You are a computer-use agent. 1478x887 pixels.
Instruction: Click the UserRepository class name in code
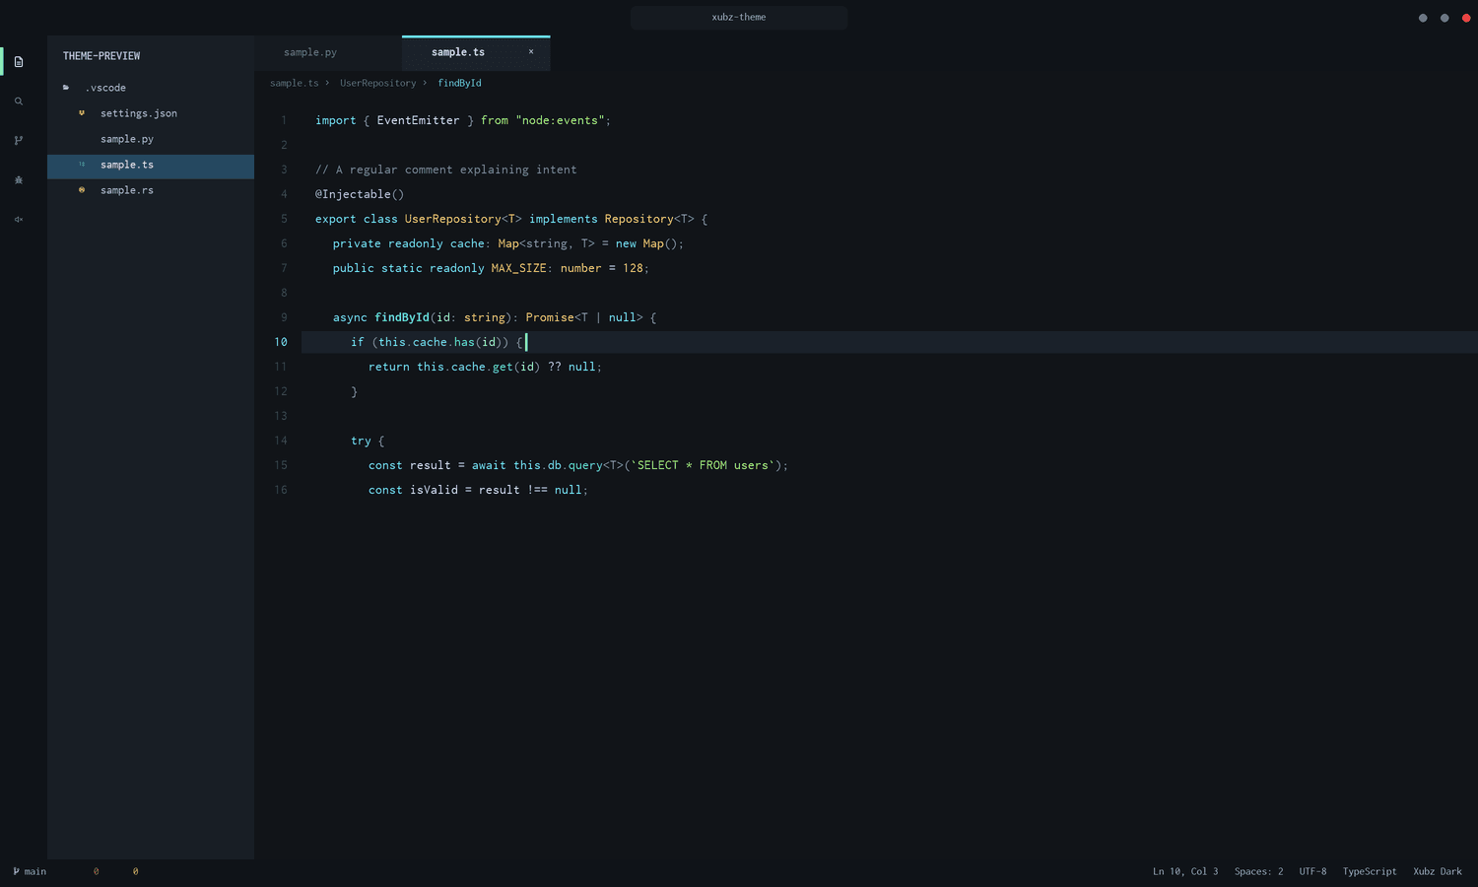point(452,219)
